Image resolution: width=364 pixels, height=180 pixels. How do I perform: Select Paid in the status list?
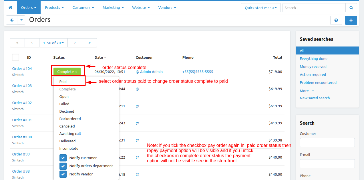63,82
